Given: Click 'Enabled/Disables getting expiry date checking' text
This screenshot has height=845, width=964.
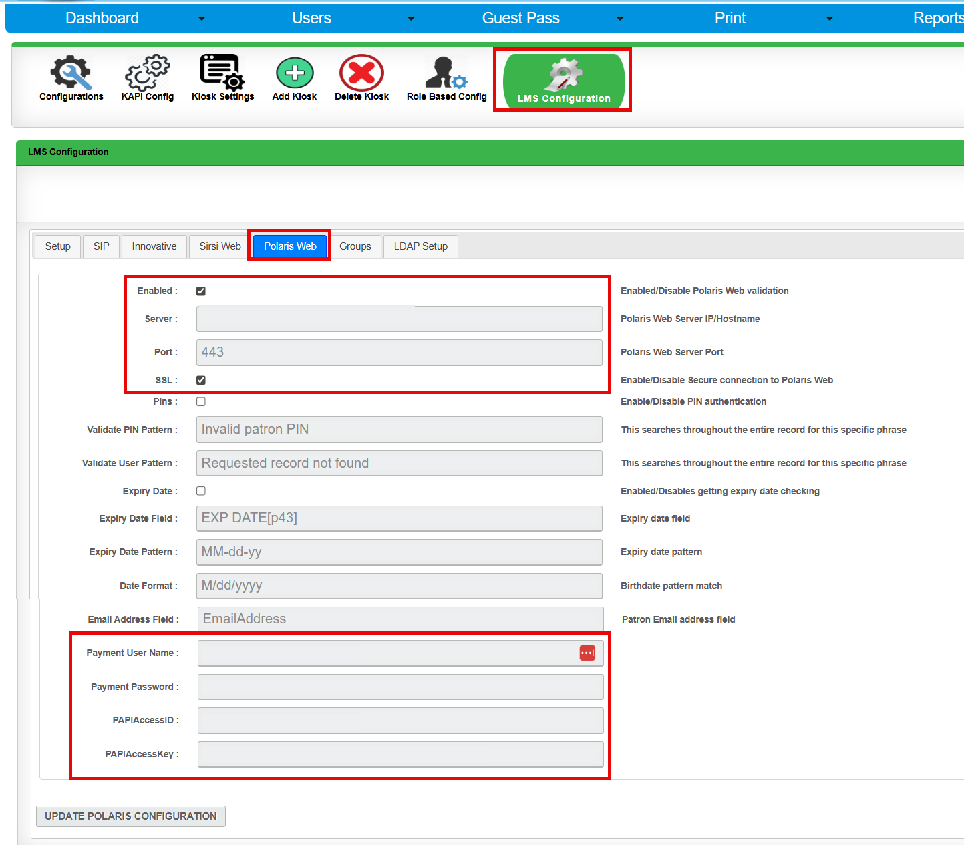Looking at the screenshot, I should (720, 491).
